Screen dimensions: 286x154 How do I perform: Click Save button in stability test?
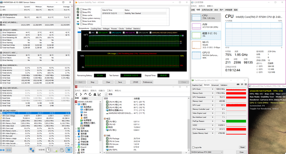120,82
